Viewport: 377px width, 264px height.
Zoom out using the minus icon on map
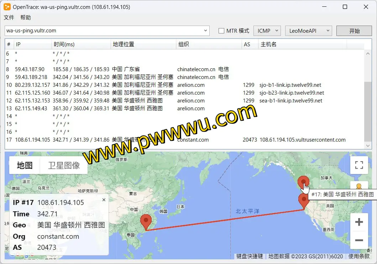359,241
